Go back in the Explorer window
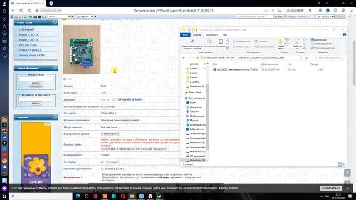356x200 pixels. (x=184, y=58)
